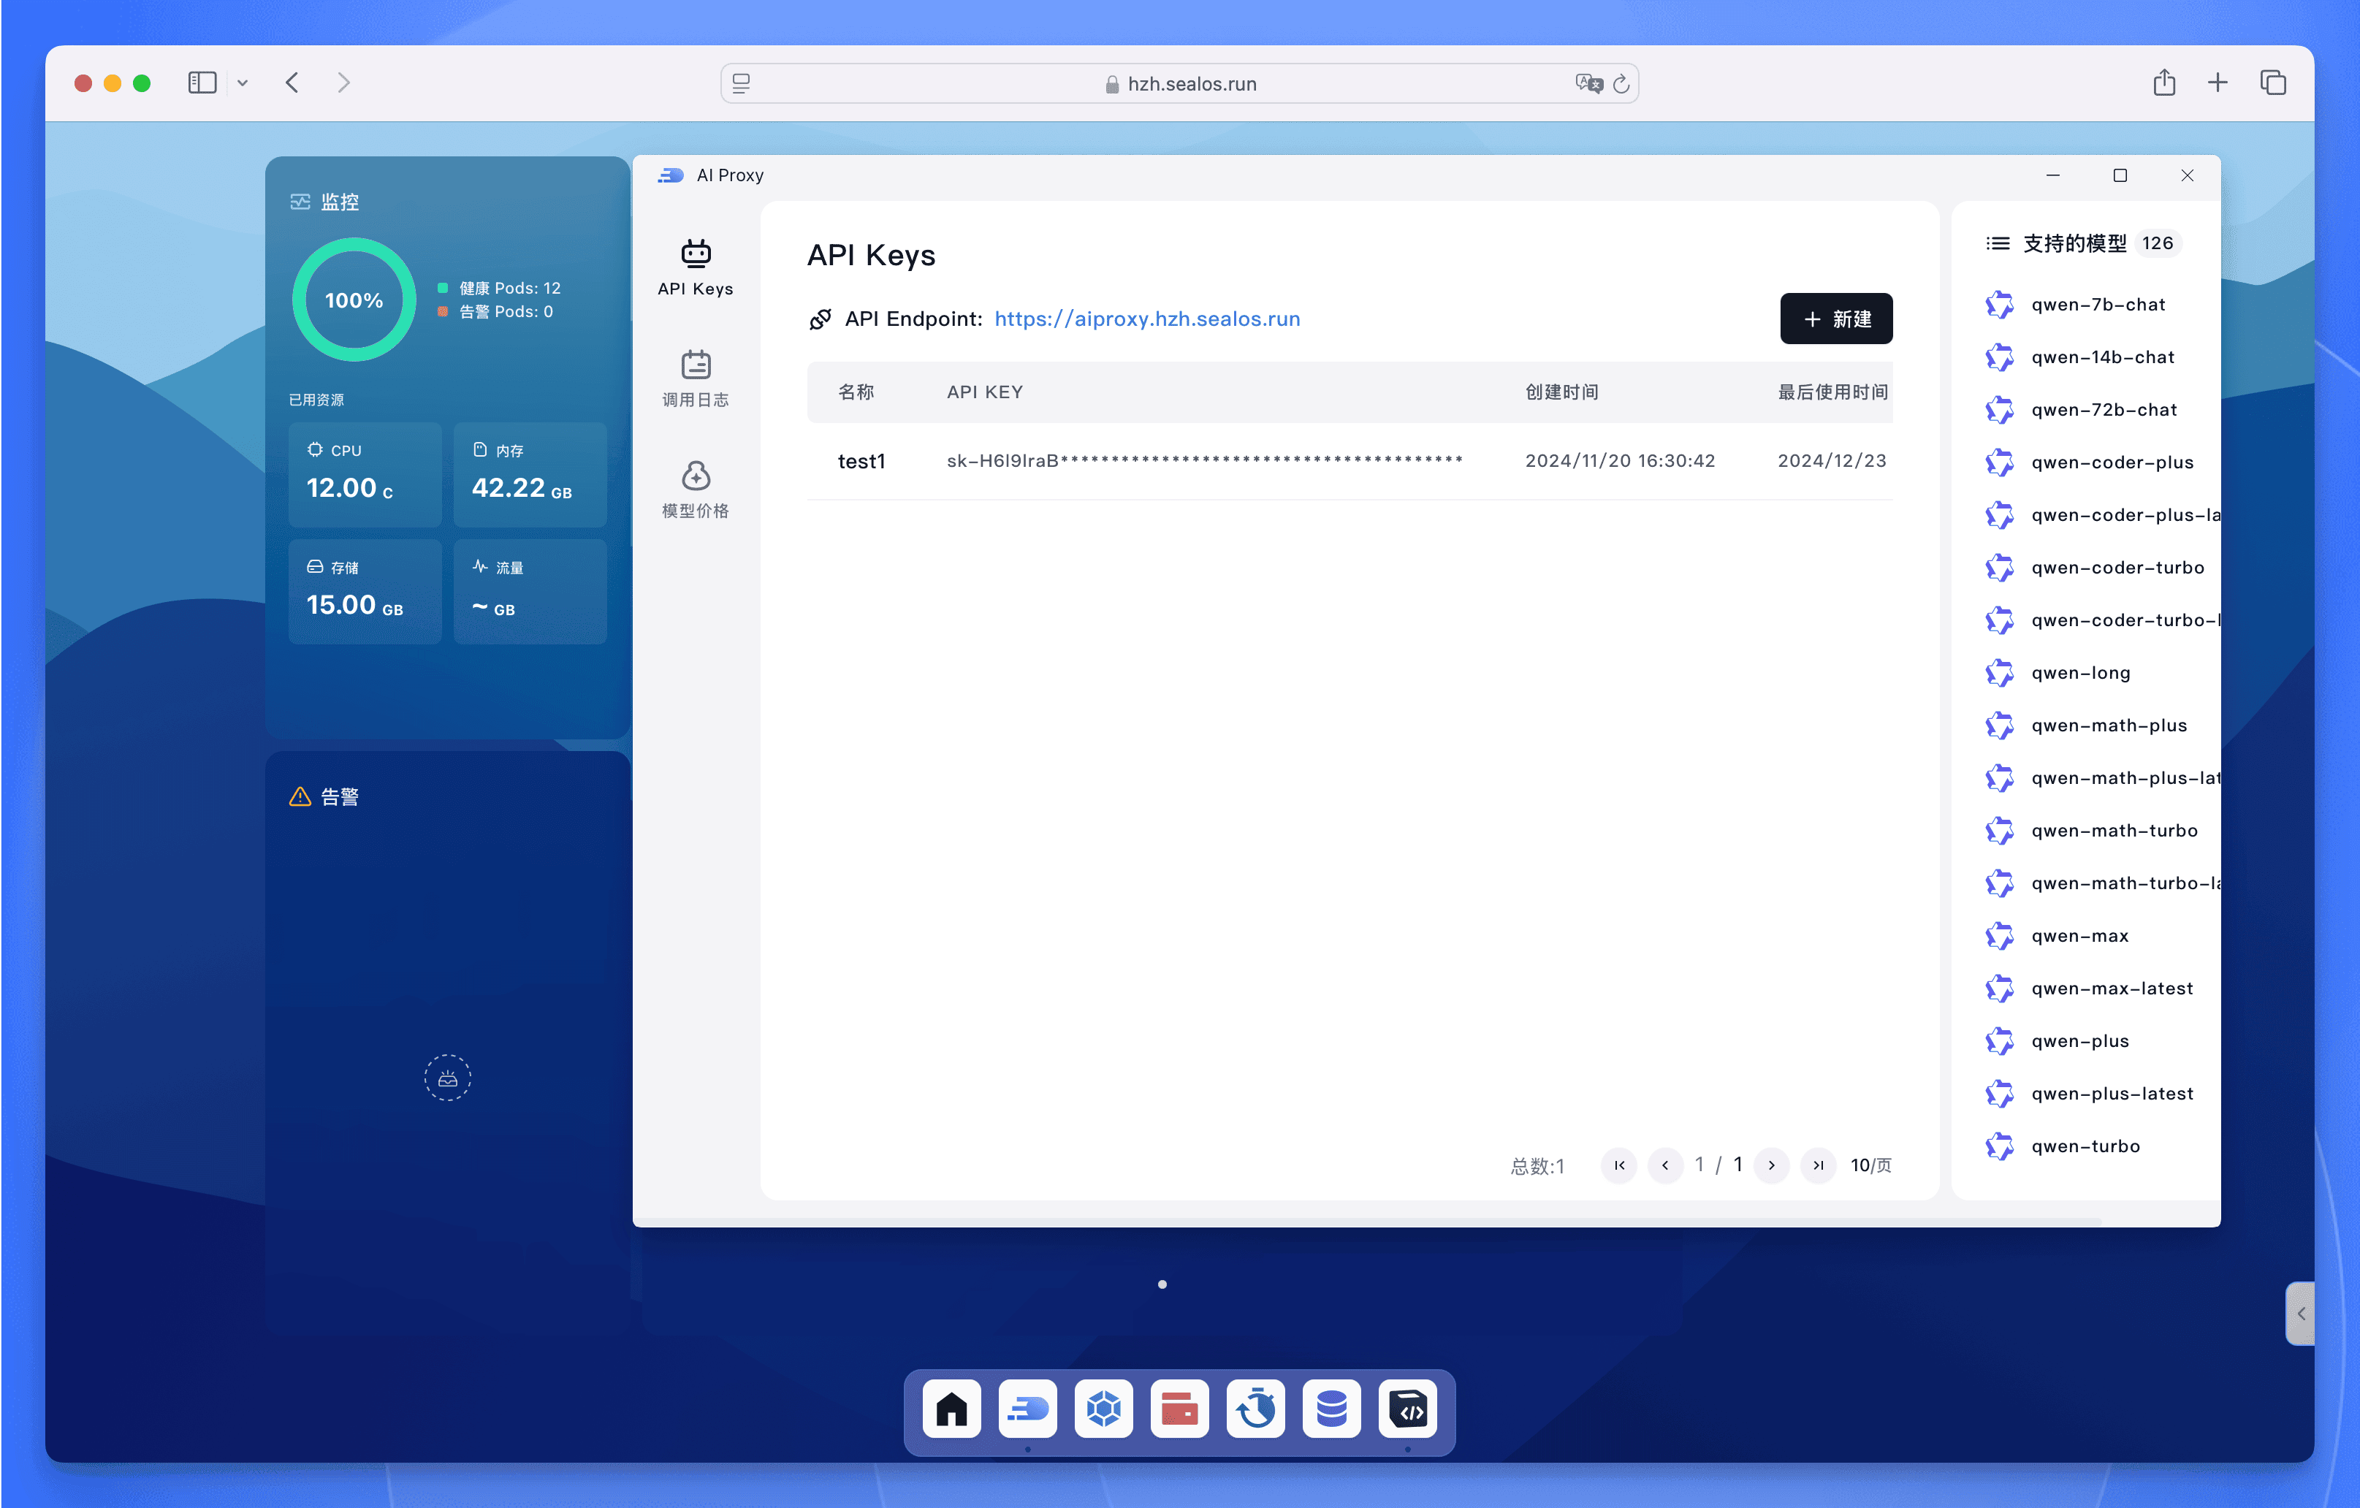Click the qwen-max model icon
Screen dimensions: 2360x1508
pyautogui.click(x=2001, y=934)
